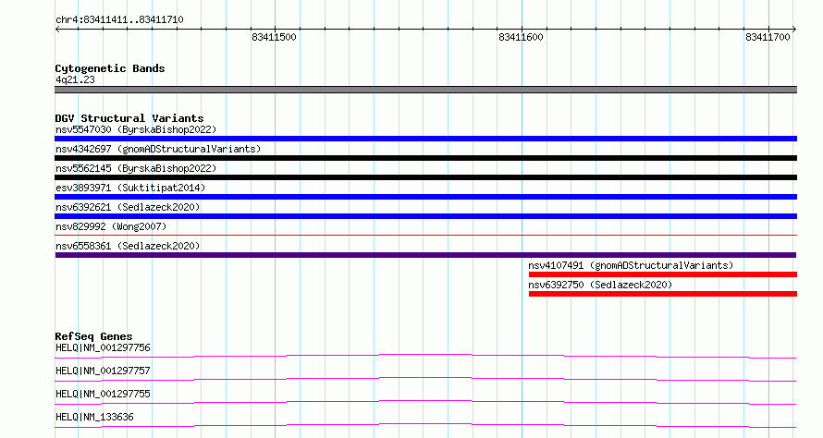Viewport: 823px width, 438px height.
Task: Click the HELQ|NM_001297757 transcript label
Action: tap(103, 371)
